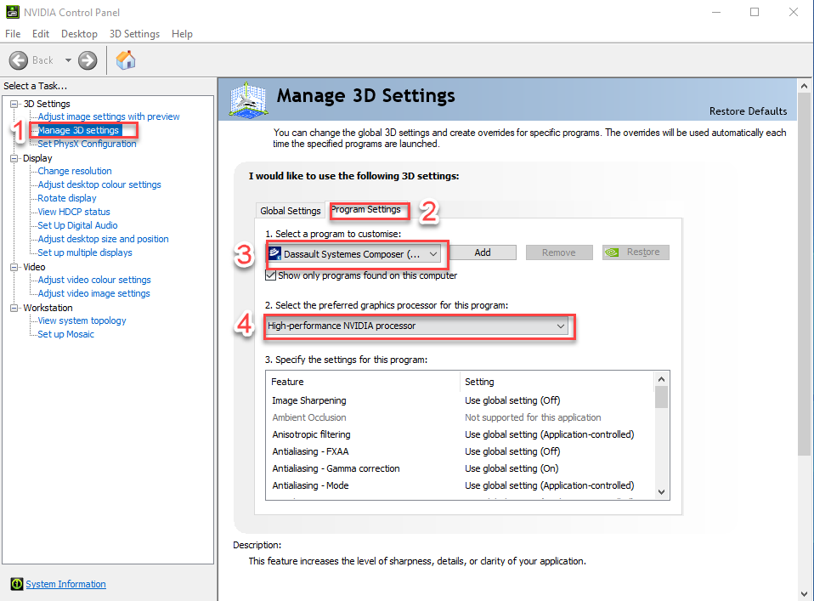
Task: Click the Forward arrow icon
Action: tap(88, 60)
